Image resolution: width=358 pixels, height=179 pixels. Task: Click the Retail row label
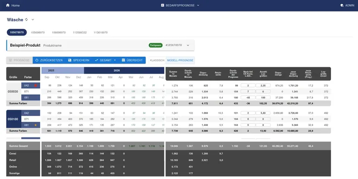pos(13,160)
